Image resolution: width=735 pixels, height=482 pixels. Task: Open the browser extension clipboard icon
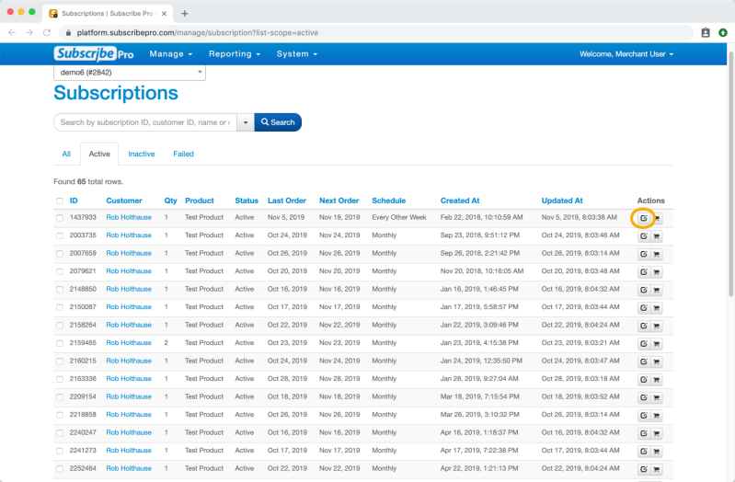pos(706,32)
